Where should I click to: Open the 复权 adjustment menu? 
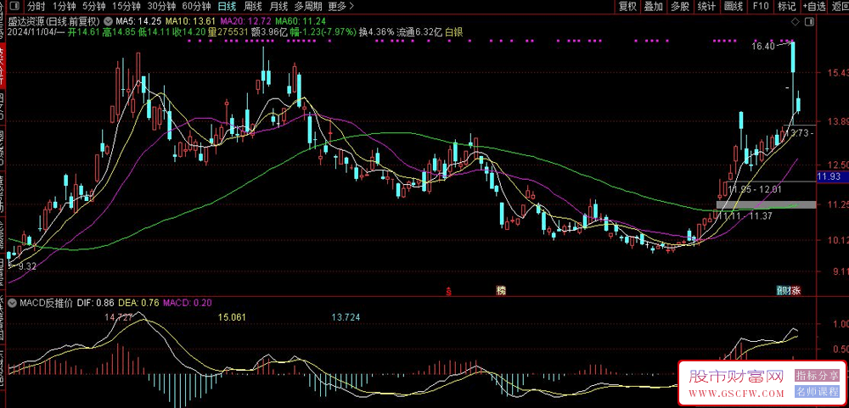tap(627, 7)
